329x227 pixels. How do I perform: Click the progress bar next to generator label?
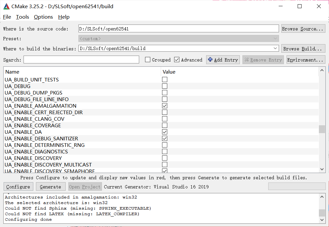tap(297, 186)
